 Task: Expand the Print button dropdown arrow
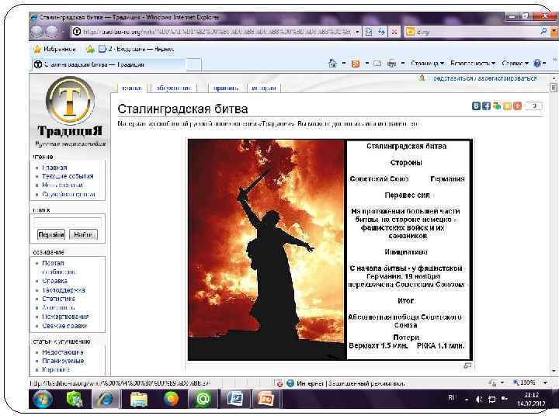(x=403, y=64)
